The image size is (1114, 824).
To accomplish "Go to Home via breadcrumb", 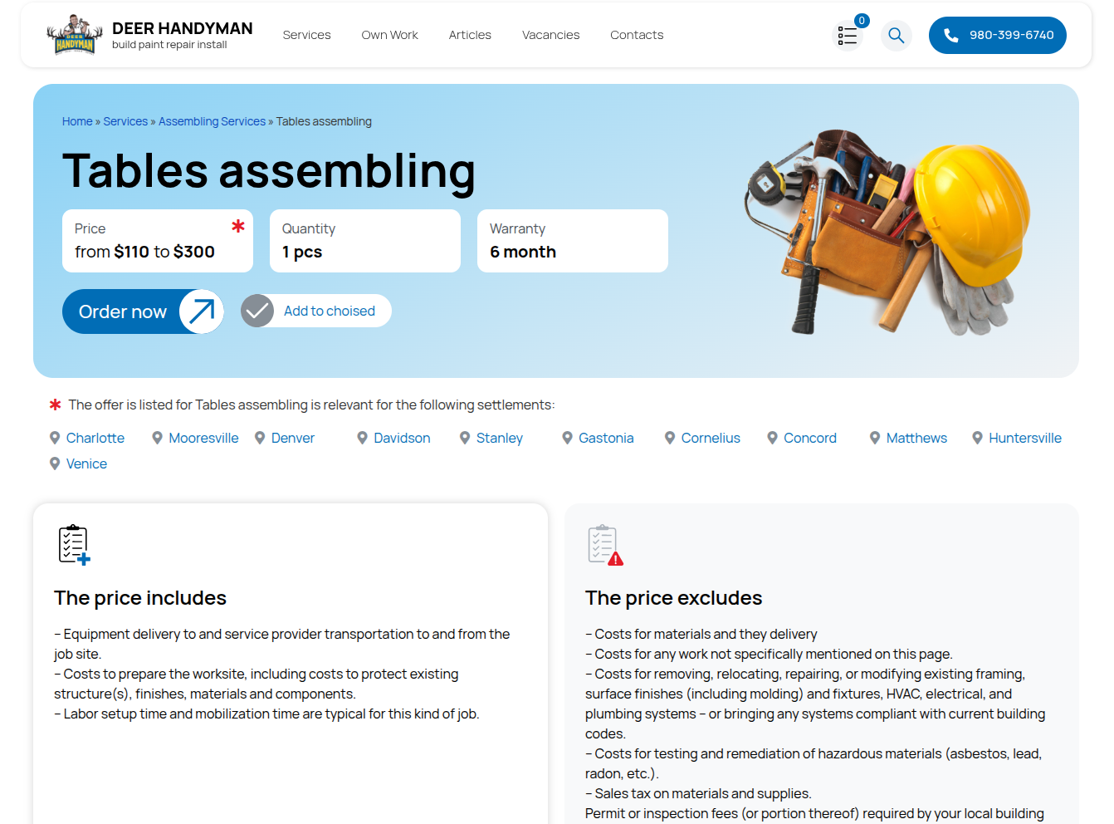I will 77,121.
